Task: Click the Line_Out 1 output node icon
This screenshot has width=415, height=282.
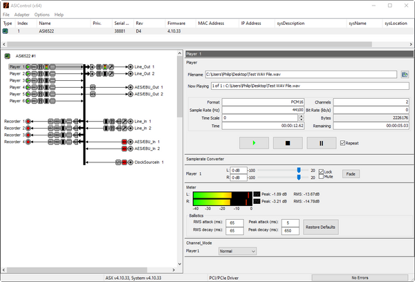Action: 130,67
